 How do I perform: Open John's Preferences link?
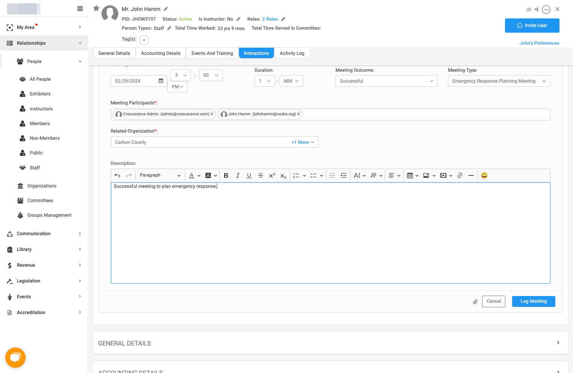tap(539, 43)
